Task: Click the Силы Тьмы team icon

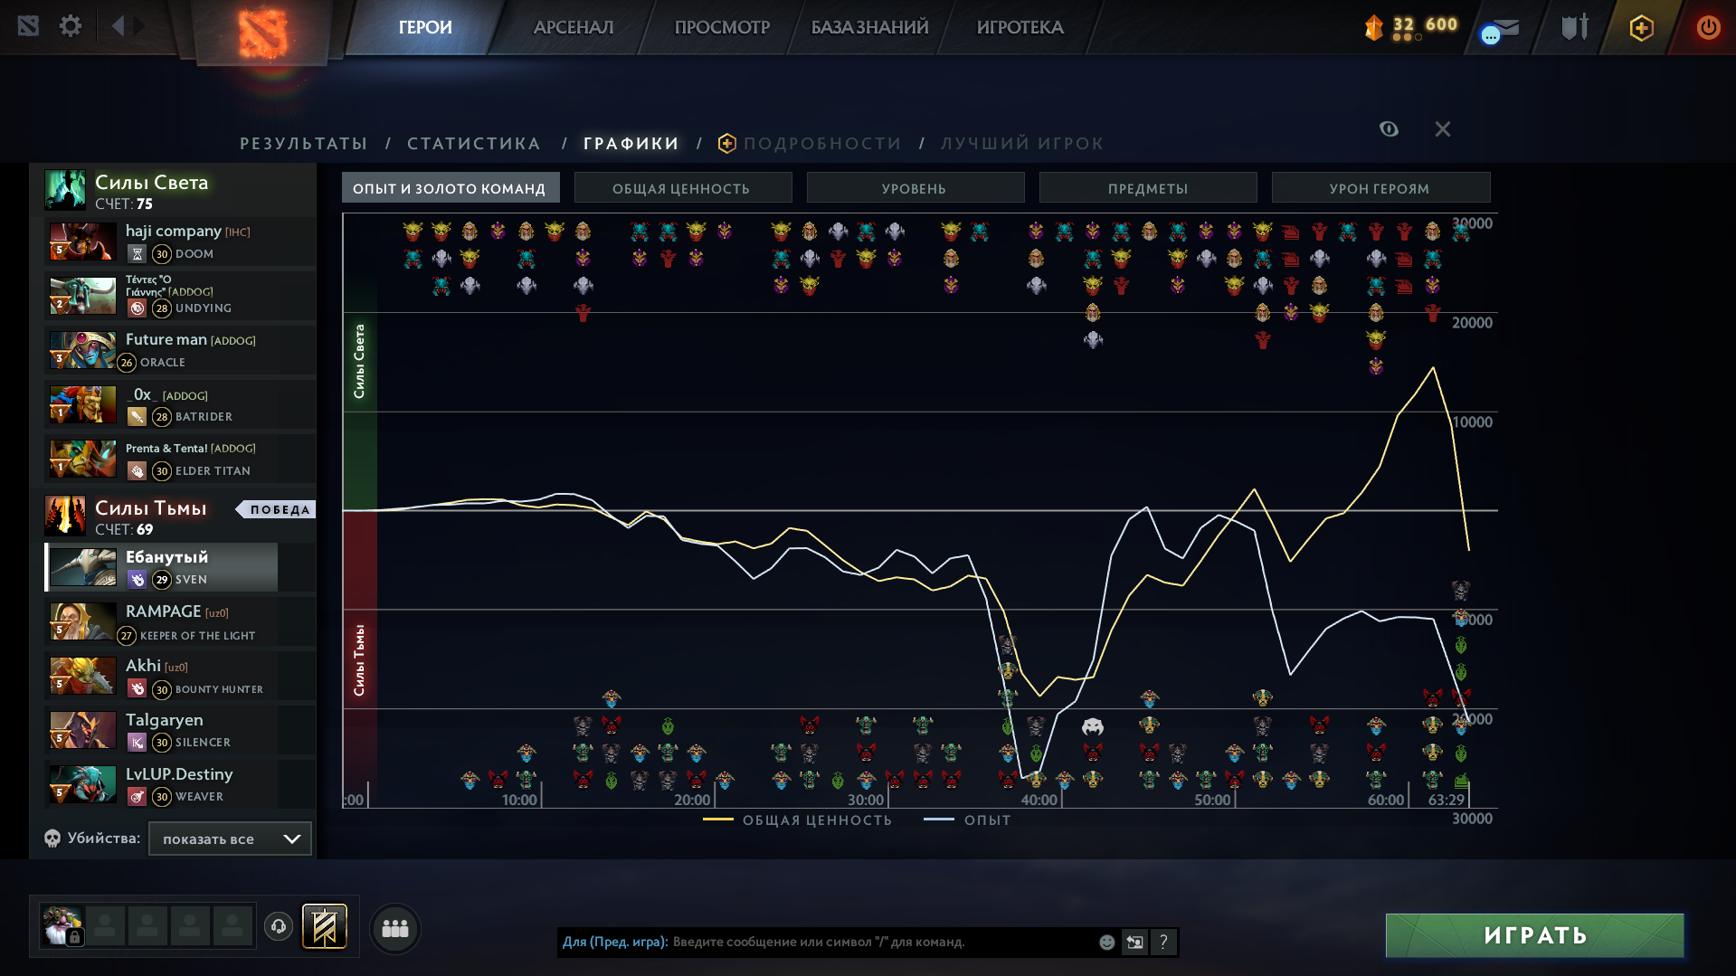Action: point(65,516)
